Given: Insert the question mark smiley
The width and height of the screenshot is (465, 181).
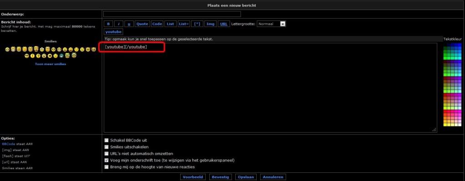Looking at the screenshot, I should click(38, 55).
